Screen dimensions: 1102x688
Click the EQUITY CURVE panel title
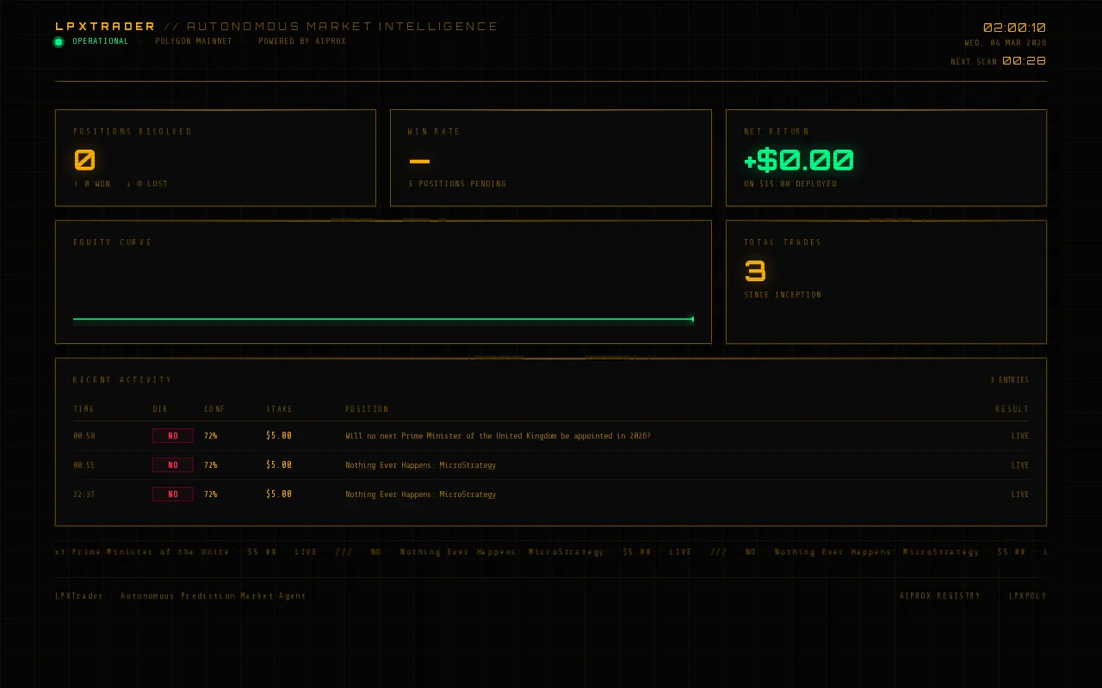coord(113,243)
